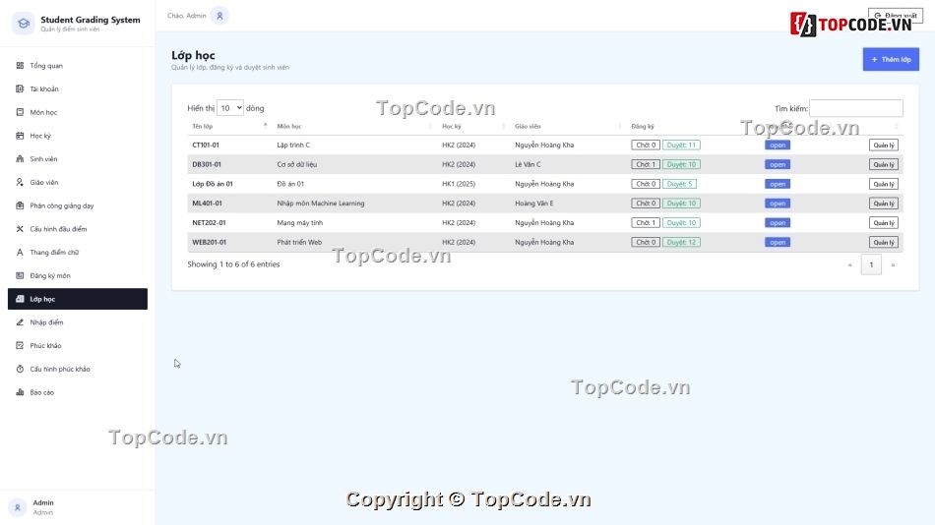Image resolution: width=935 pixels, height=525 pixels.
Task: Open the Sinh viên menu item
Action: point(78,159)
